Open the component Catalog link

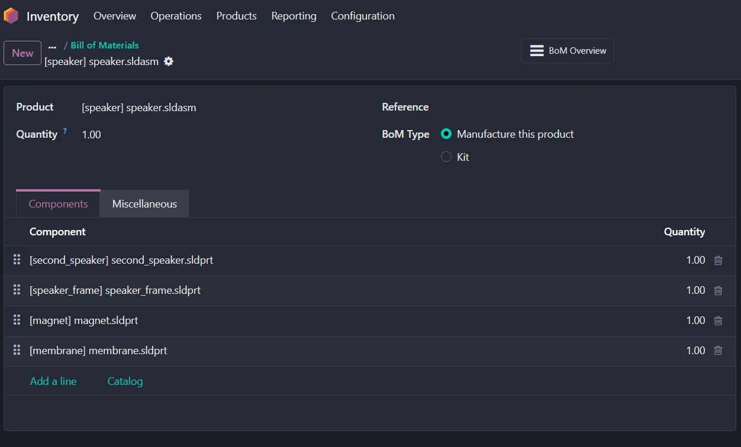click(x=125, y=381)
